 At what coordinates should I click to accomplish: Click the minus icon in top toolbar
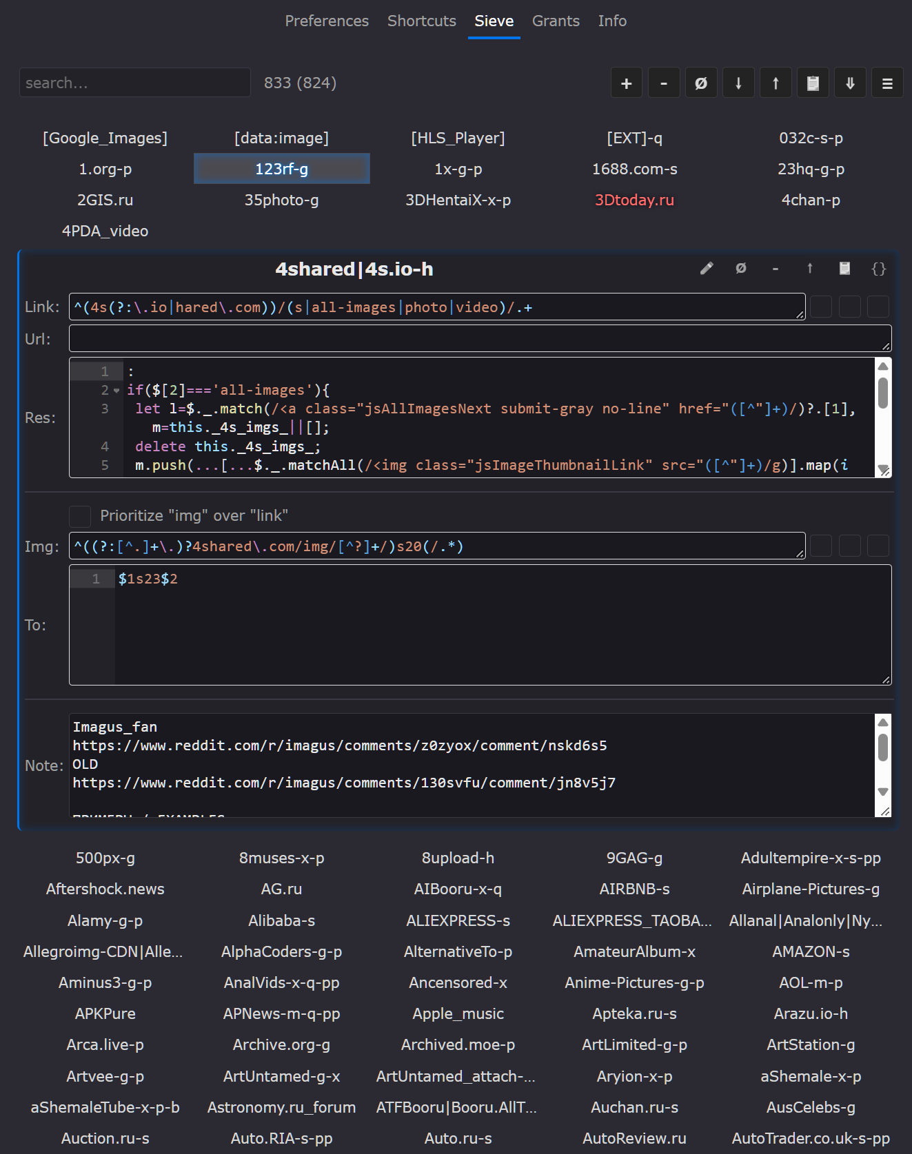click(663, 83)
